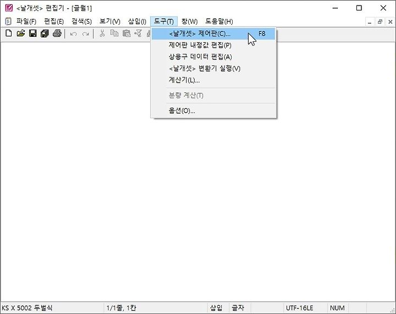The height and width of the screenshot is (314, 396).
Task: Open the 보기(V) menu
Action: tap(109, 21)
